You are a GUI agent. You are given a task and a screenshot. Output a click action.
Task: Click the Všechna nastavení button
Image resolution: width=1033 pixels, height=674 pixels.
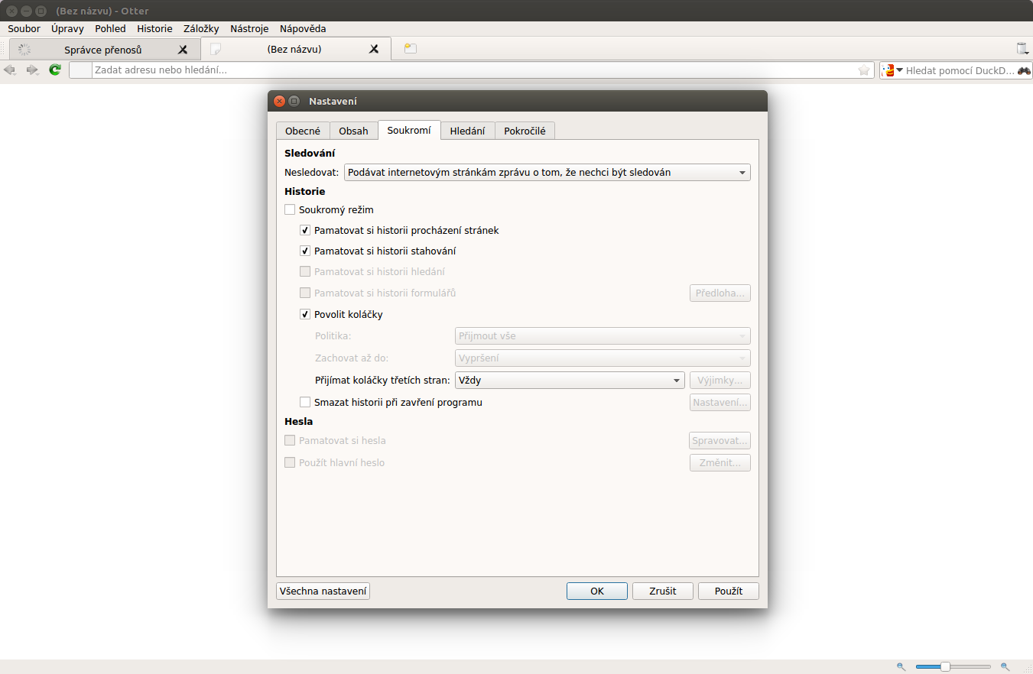[323, 591]
